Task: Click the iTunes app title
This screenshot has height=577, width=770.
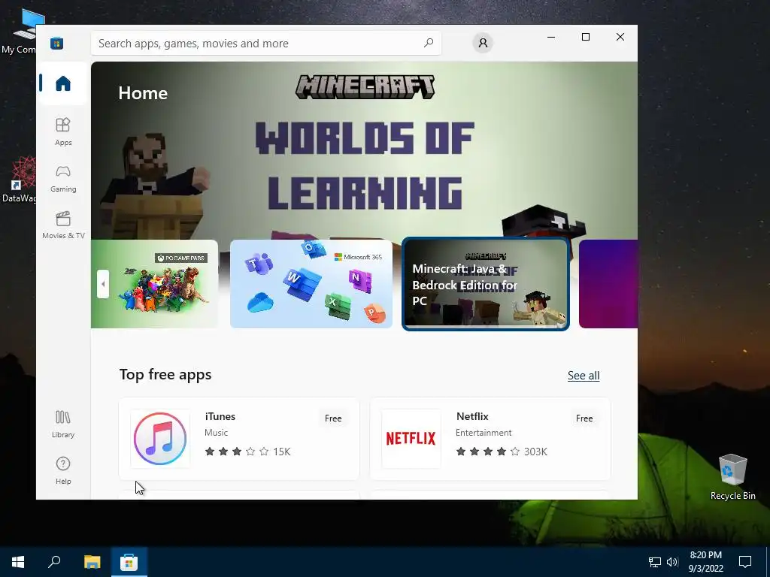Action: click(220, 416)
